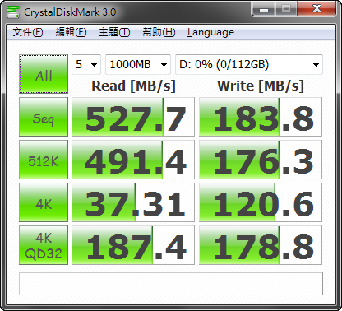Open the 幫助(H) help menu
The width and height of the screenshot is (342, 311).
[x=159, y=32]
